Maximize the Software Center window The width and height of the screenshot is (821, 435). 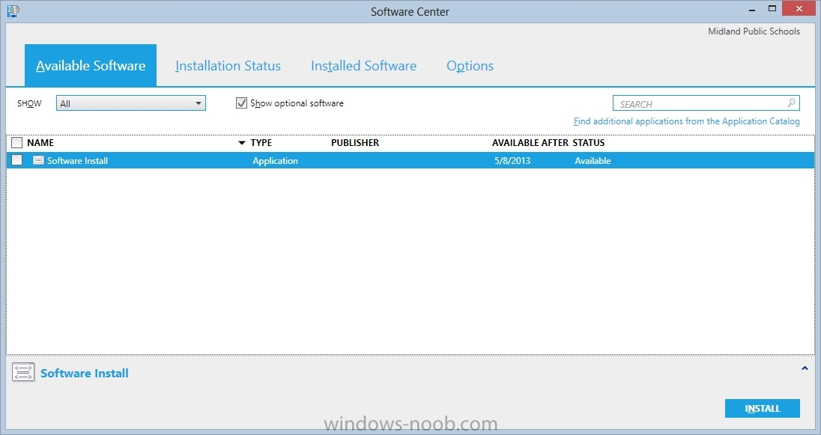point(772,8)
